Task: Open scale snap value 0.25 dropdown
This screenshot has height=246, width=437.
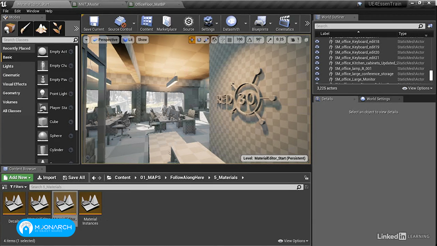Action: tap(280, 40)
